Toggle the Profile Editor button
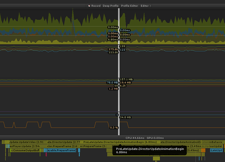Viewport: 225px width, 162px height. pos(129,6)
